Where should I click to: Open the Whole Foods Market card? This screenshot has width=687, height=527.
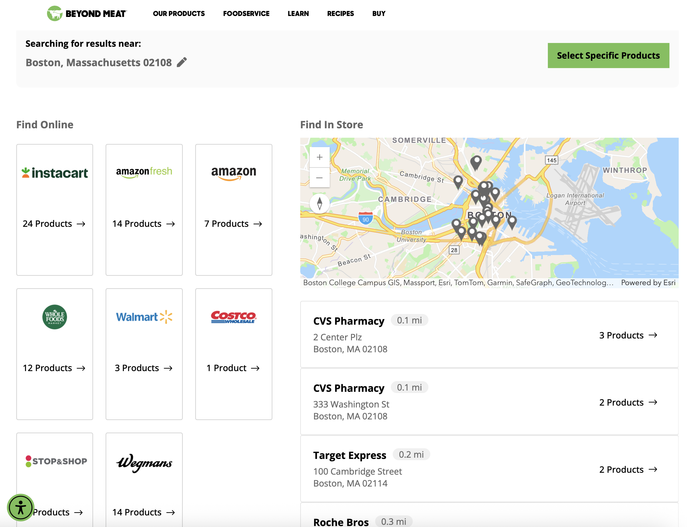[55, 354]
